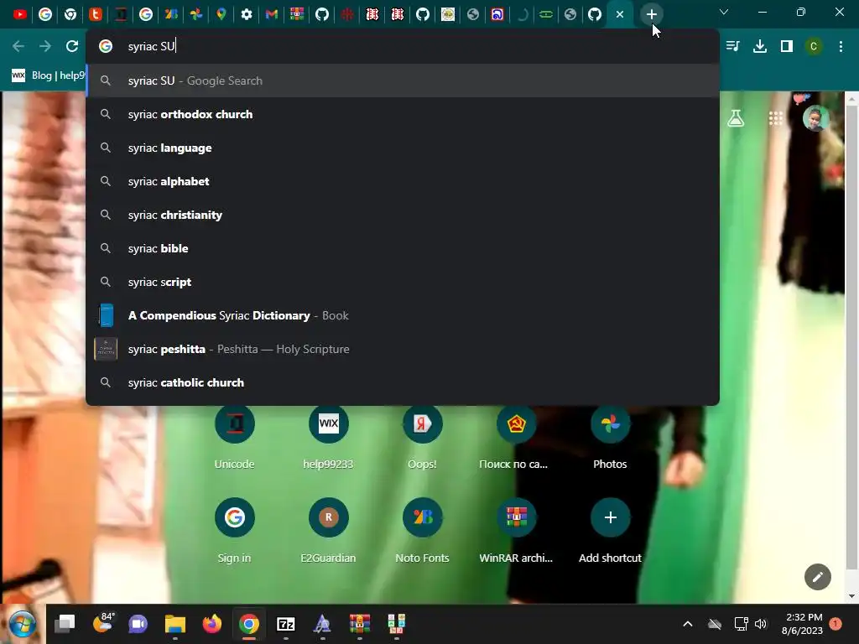The height and width of the screenshot is (644, 859).
Task: Click the Customize Chrome pencil button
Action: 817,577
